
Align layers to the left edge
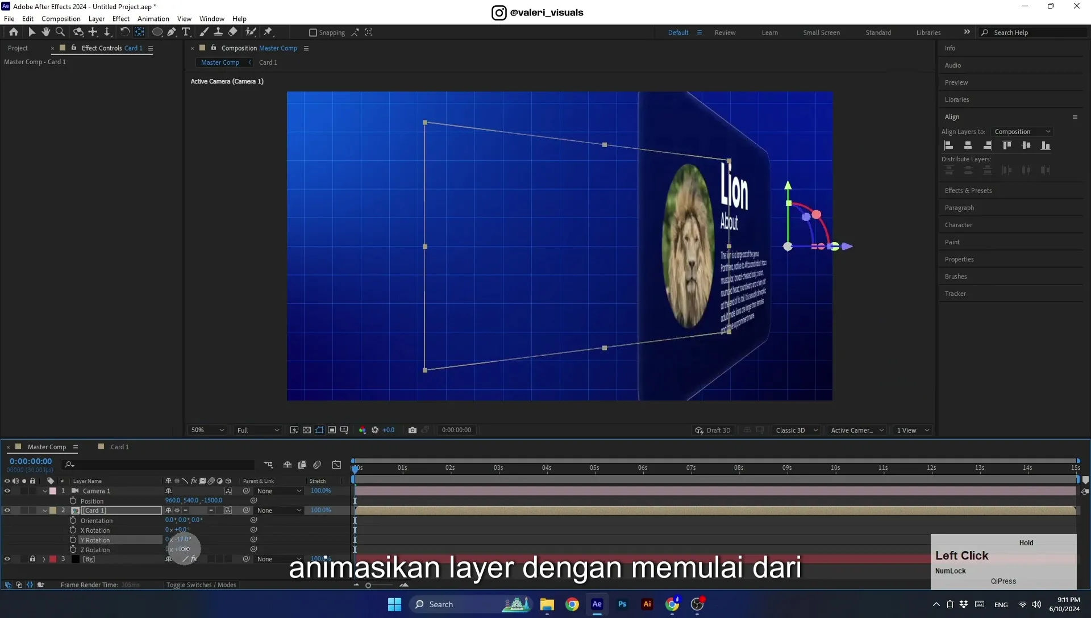(x=948, y=145)
